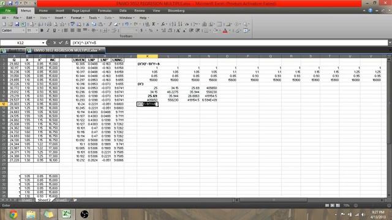Switch to Page Layout view in status bar

(x=333, y=205)
